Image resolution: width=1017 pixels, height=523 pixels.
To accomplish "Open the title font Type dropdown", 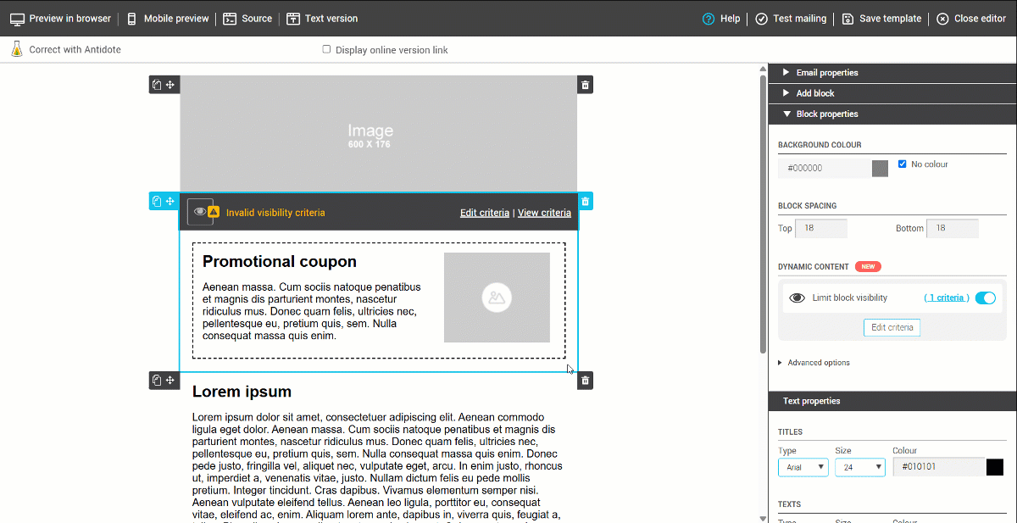I will [x=803, y=467].
